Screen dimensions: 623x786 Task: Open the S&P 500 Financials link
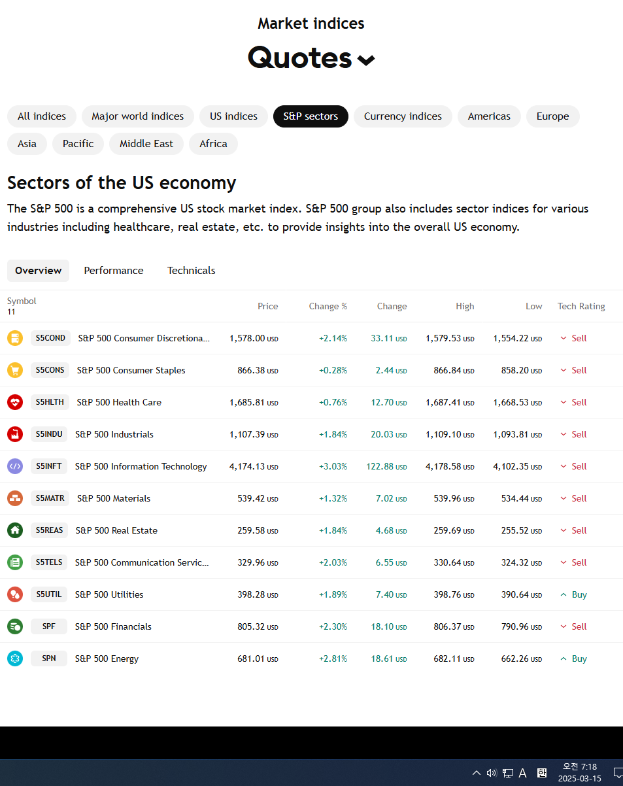113,626
